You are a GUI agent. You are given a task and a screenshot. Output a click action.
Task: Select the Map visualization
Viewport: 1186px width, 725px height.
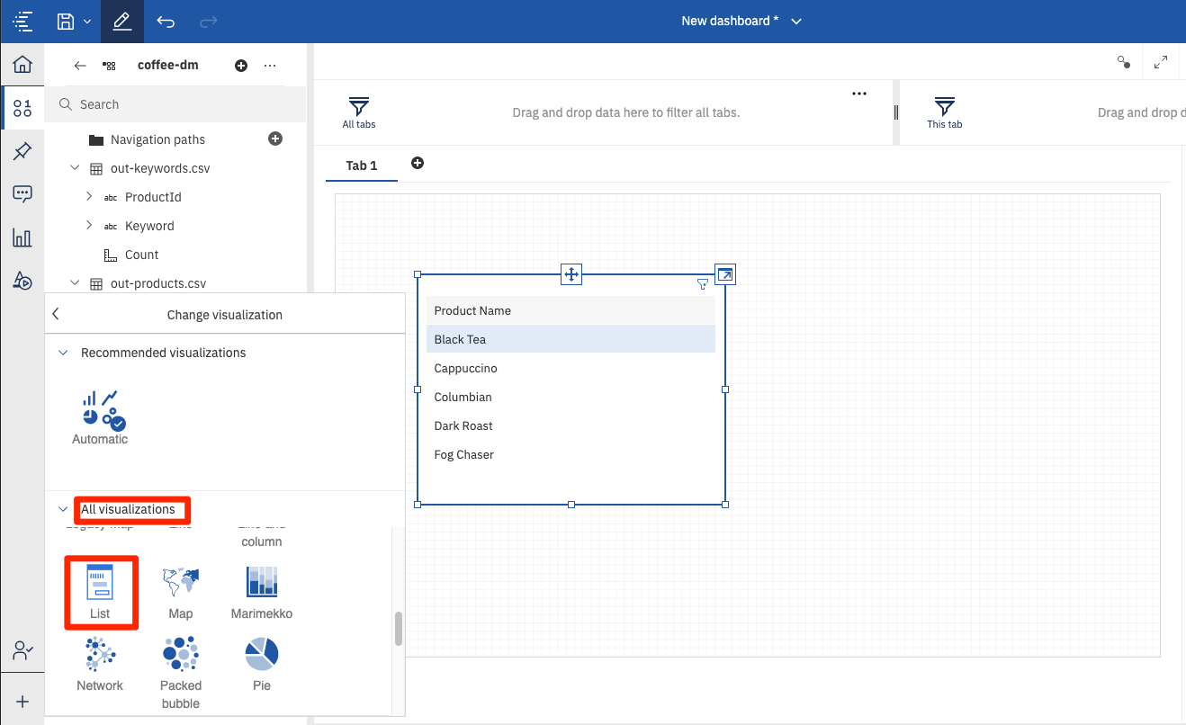tap(181, 592)
